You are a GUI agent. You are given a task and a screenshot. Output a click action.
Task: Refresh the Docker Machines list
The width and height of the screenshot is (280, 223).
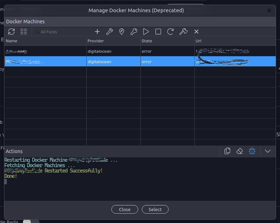(x=11, y=32)
